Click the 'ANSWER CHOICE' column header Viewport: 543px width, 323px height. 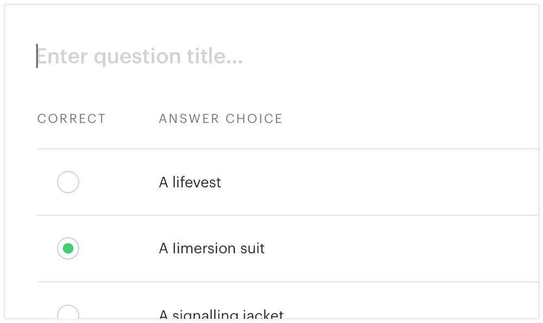point(221,119)
